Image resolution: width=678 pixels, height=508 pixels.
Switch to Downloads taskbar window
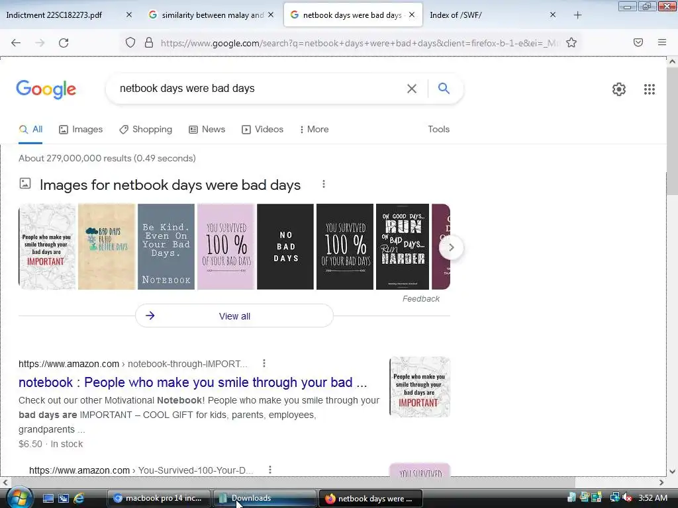pyautogui.click(x=265, y=498)
